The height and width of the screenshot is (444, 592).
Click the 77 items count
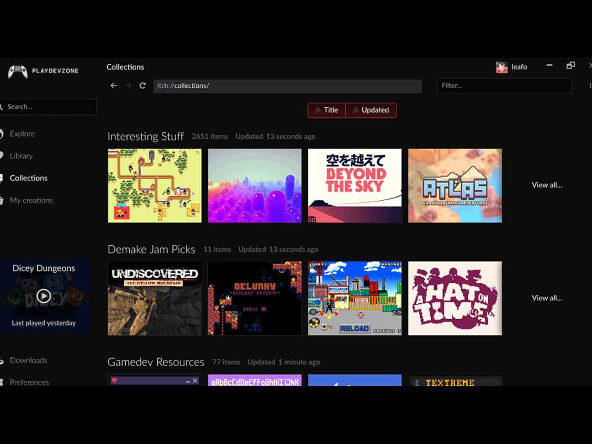click(x=226, y=362)
